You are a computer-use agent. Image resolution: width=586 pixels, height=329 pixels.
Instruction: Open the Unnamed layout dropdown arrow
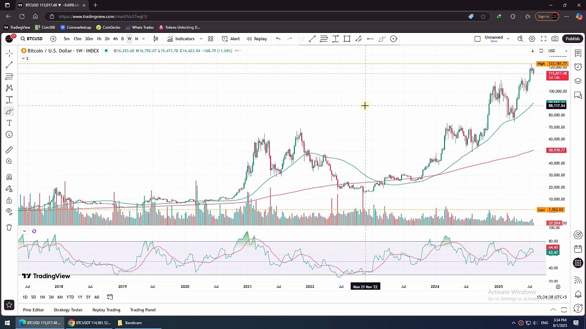pyautogui.click(x=508, y=39)
